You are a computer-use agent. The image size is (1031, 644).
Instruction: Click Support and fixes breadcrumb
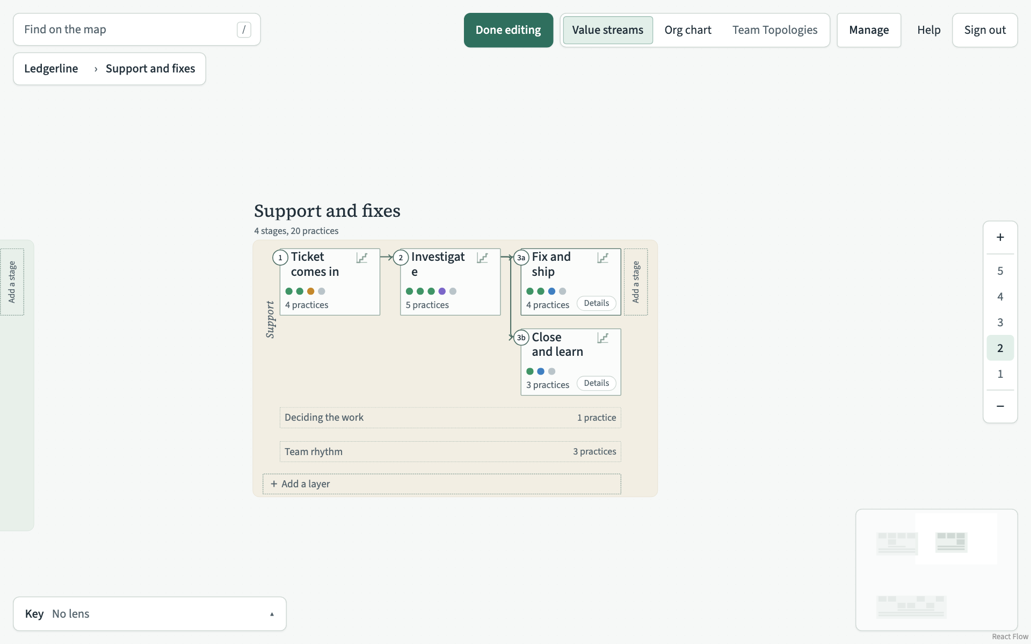(x=150, y=69)
